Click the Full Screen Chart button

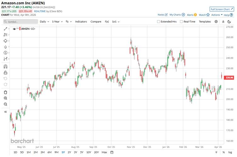pyautogui.click(x=222, y=9)
